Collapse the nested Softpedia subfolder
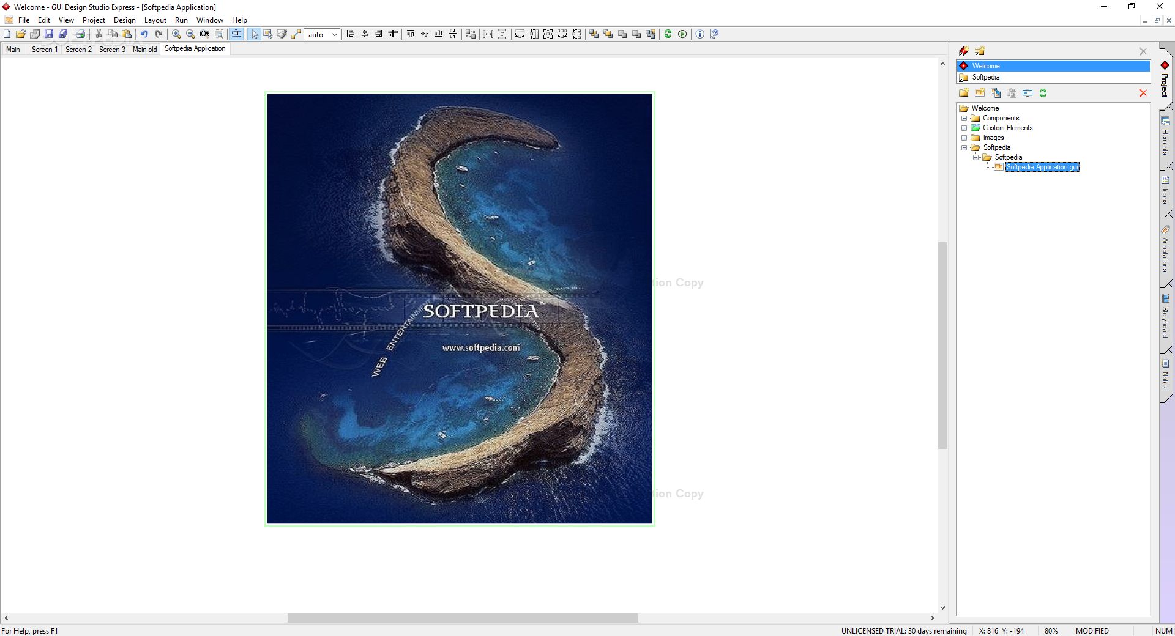Screen dimensions: 1175x636 (976, 157)
